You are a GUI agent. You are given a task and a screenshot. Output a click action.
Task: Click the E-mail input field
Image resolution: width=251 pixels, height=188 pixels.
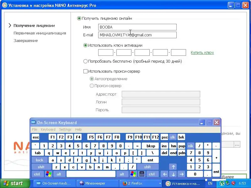(x=137, y=35)
